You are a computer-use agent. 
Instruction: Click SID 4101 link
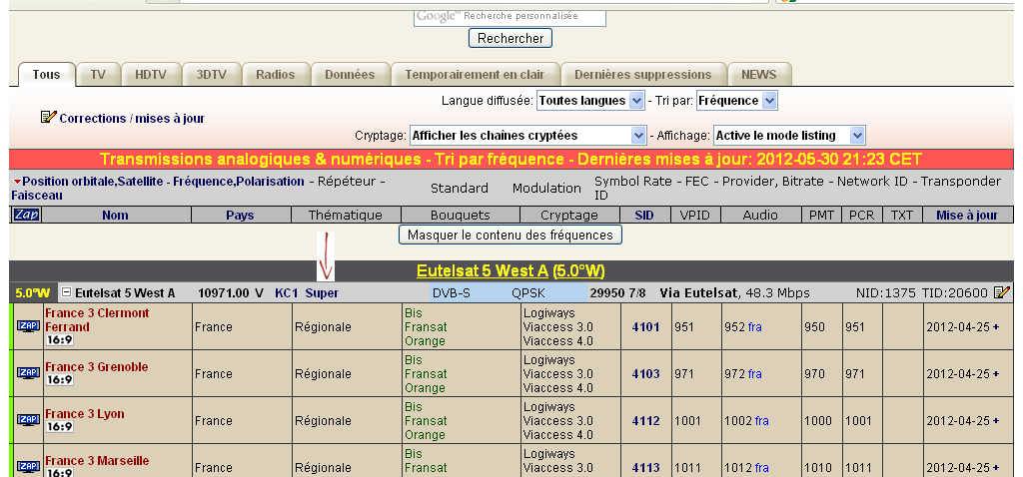click(646, 327)
